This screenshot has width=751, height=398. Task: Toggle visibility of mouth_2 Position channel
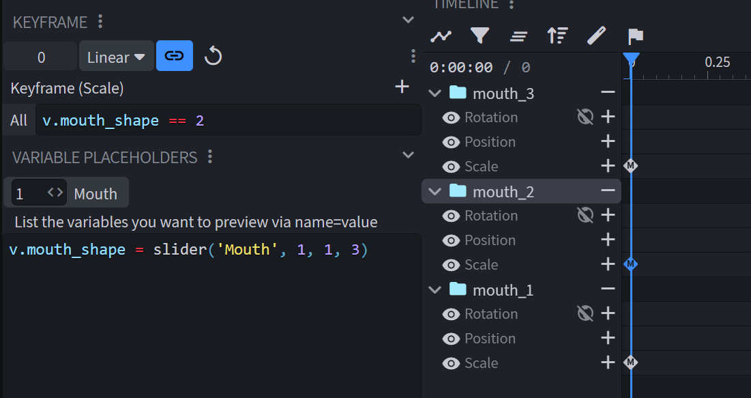[x=451, y=240]
